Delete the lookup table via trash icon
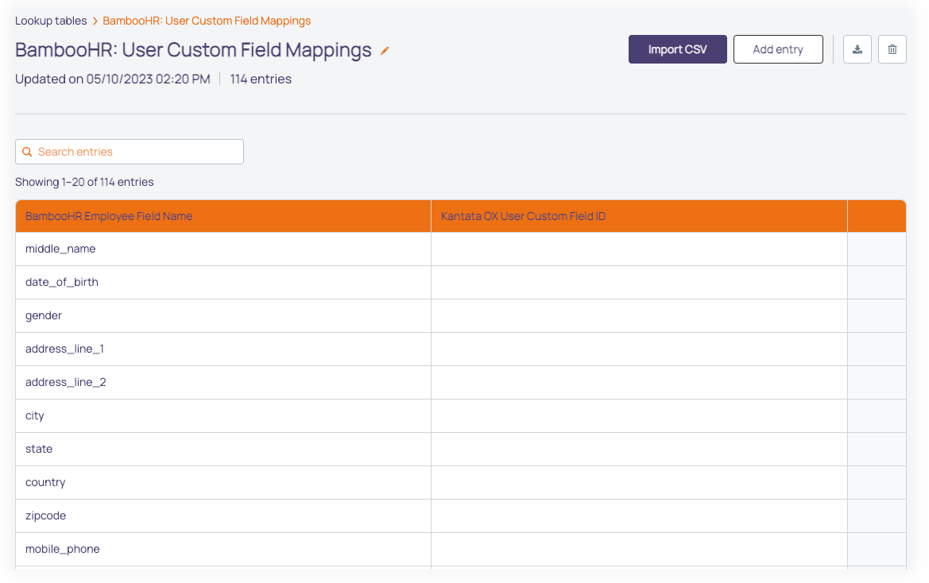 point(892,50)
